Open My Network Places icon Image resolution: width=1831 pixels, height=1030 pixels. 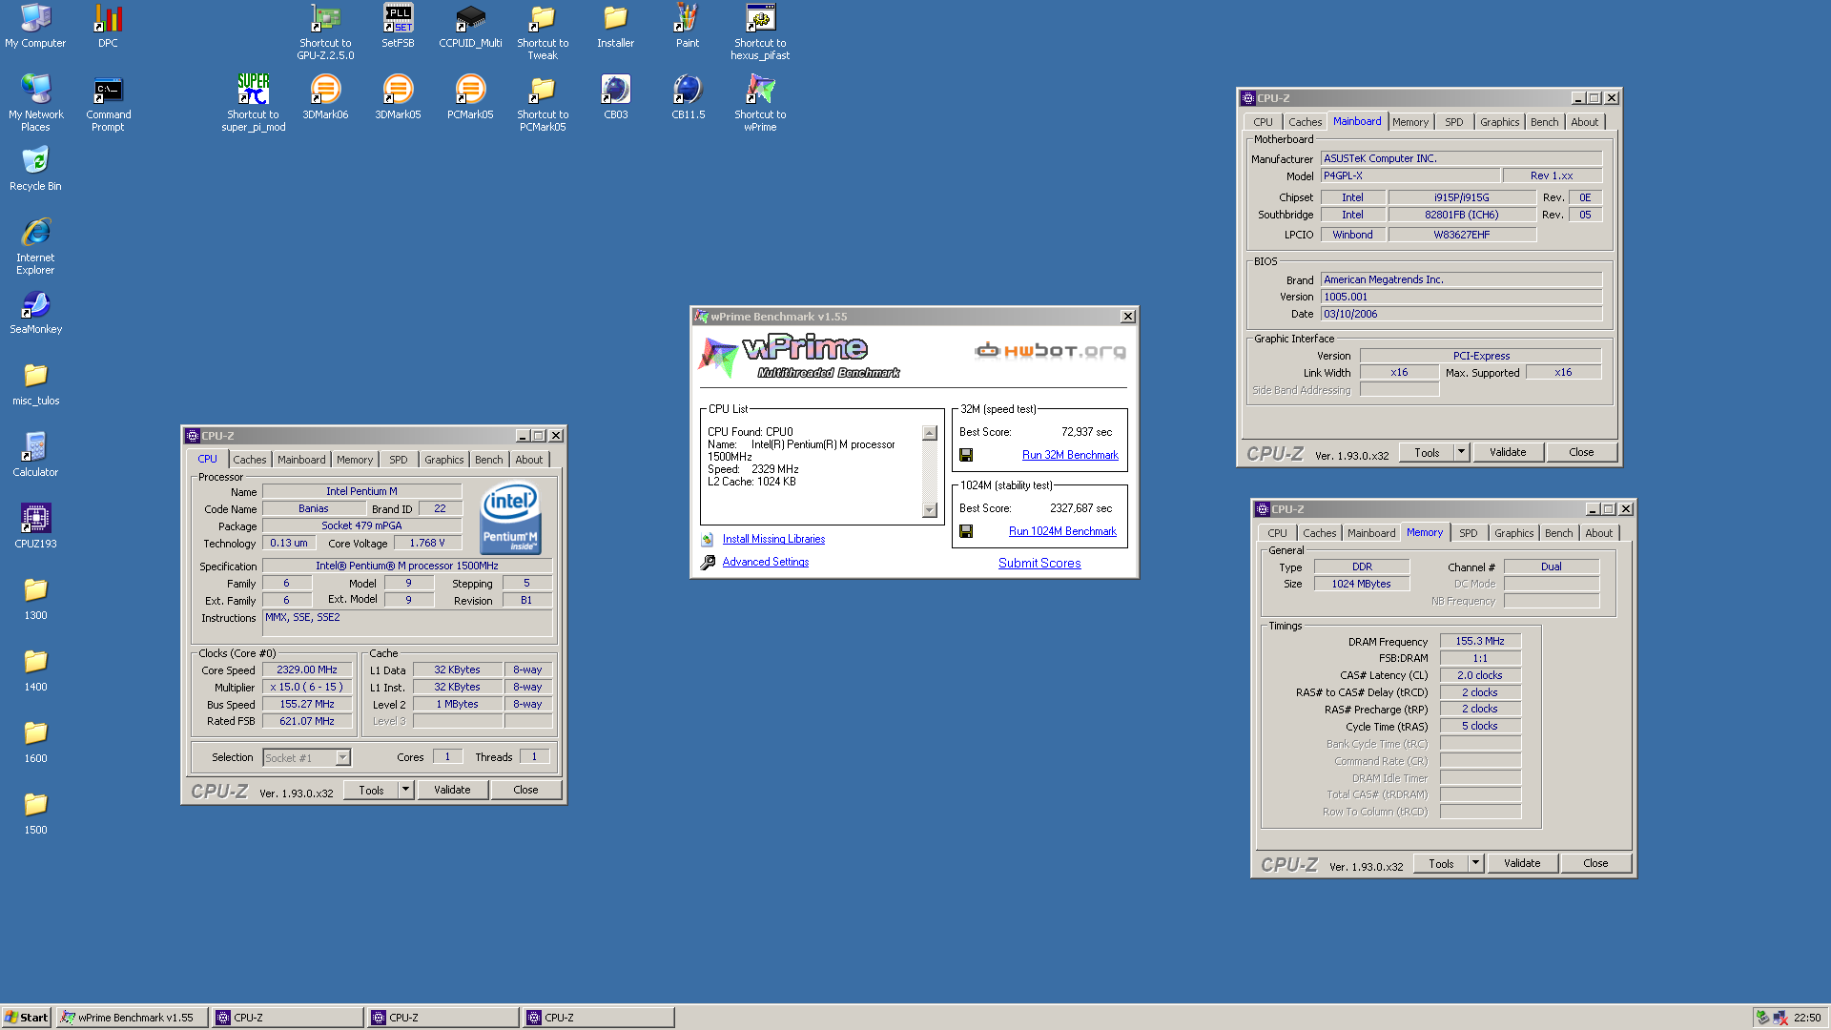[35, 103]
